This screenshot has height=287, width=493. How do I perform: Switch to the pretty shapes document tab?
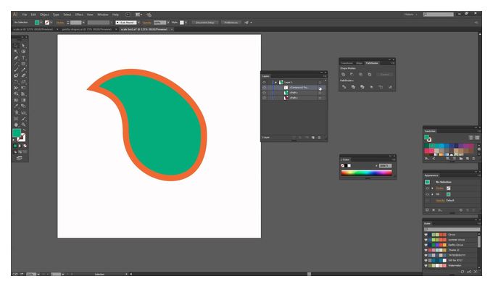(x=87, y=29)
